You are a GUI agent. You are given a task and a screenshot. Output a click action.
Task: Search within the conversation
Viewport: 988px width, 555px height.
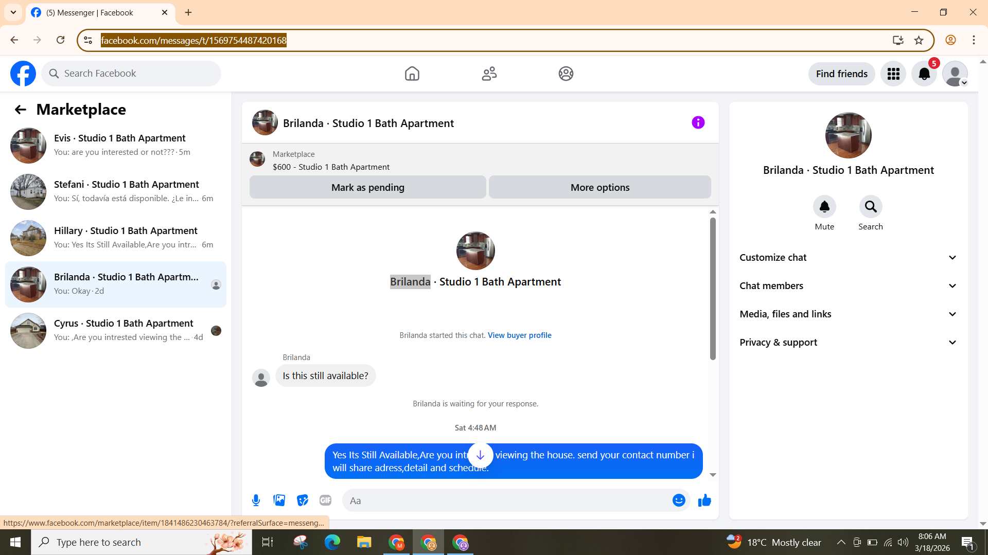[x=871, y=207]
